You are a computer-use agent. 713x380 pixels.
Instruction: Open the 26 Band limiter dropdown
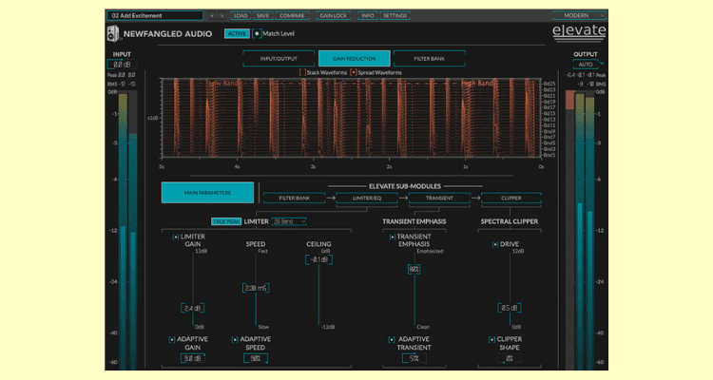[x=289, y=221]
